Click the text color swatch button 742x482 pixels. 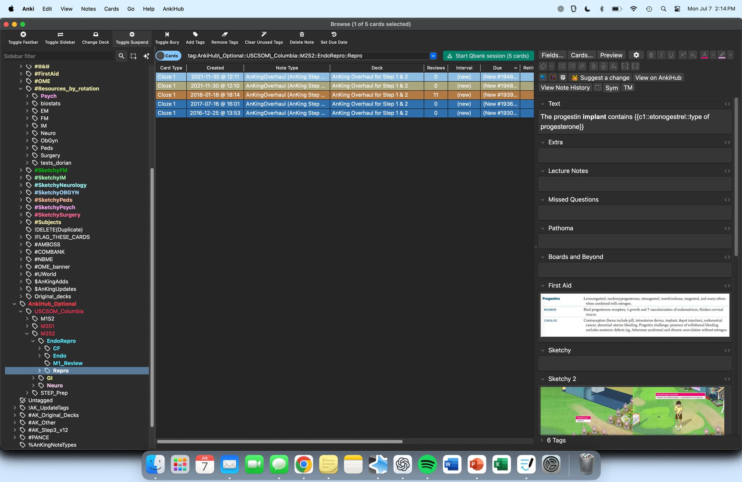click(705, 55)
